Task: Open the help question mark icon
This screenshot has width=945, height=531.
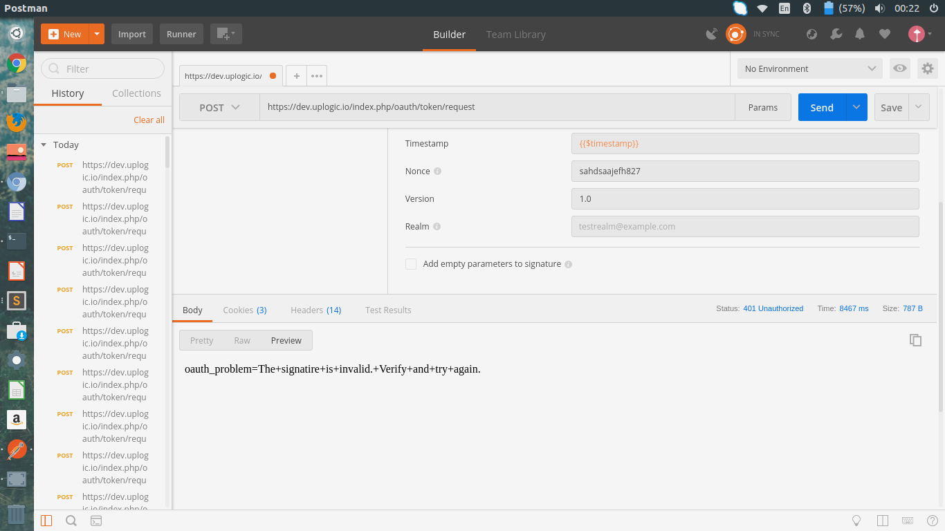Action: [931, 521]
